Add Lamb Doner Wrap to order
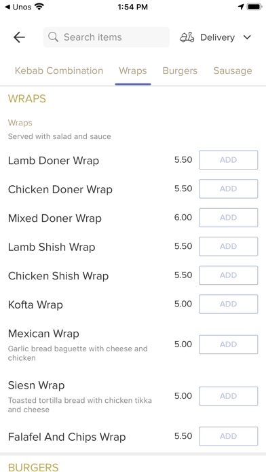 (229, 160)
